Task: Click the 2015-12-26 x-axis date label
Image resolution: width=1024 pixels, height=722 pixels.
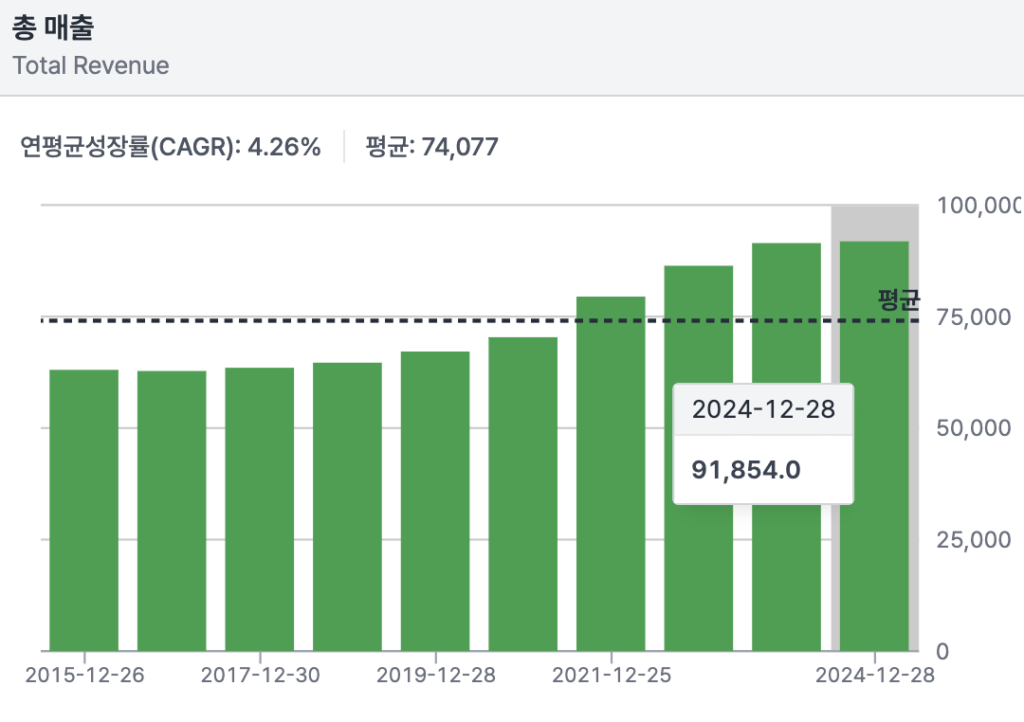Action: point(84,676)
